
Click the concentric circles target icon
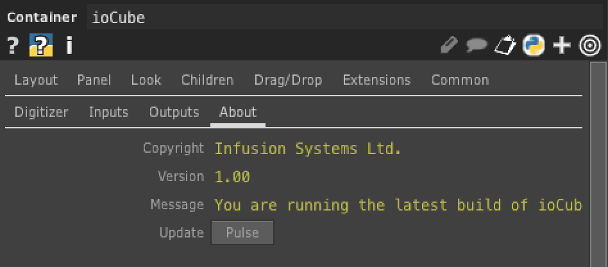(x=590, y=46)
